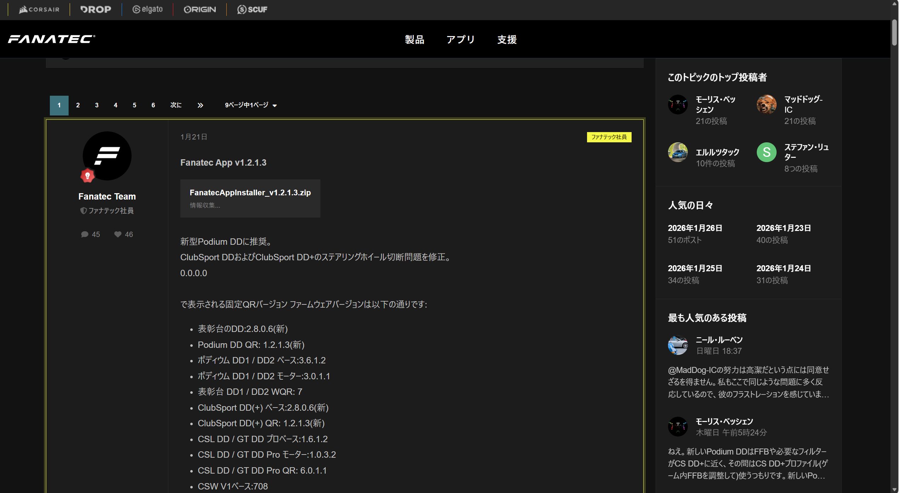Open the 製品 navigation menu

[x=414, y=40]
